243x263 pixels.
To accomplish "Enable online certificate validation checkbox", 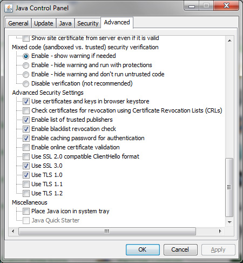I will [26, 147].
